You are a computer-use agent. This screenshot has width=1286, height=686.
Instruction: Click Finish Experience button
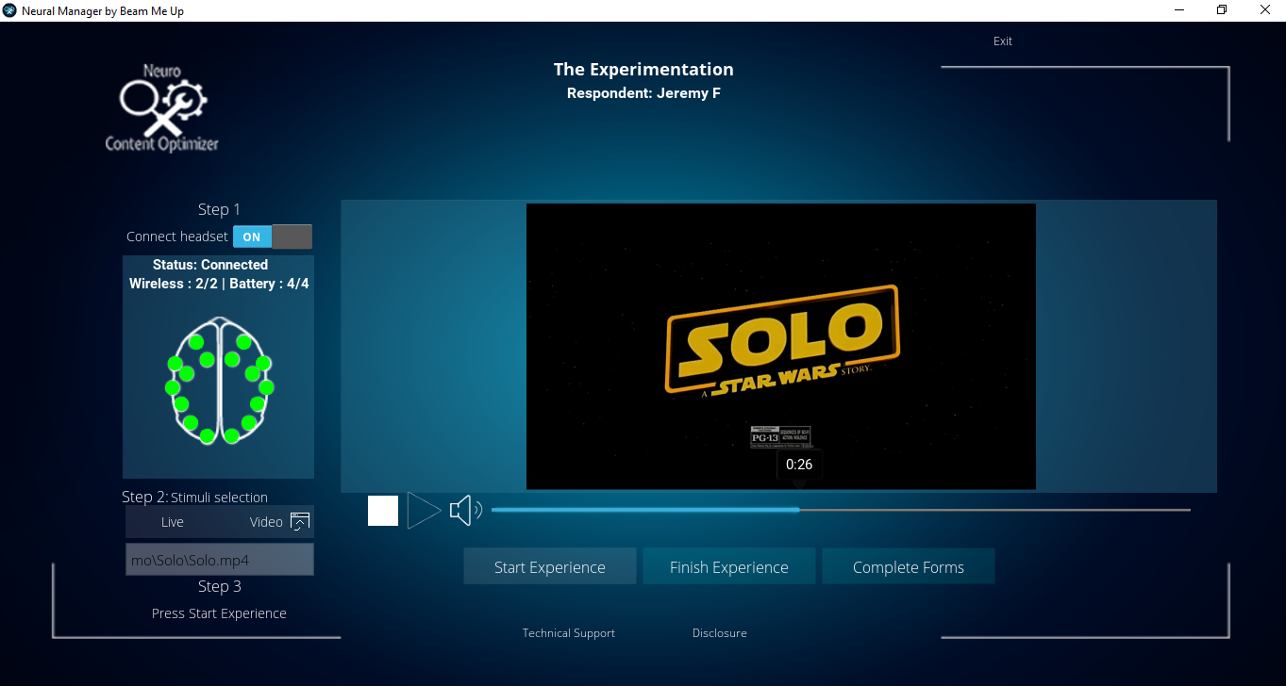pyautogui.click(x=729, y=567)
